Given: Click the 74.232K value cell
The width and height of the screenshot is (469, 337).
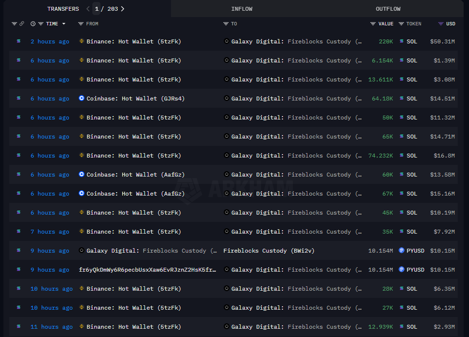Looking at the screenshot, I should (x=381, y=156).
